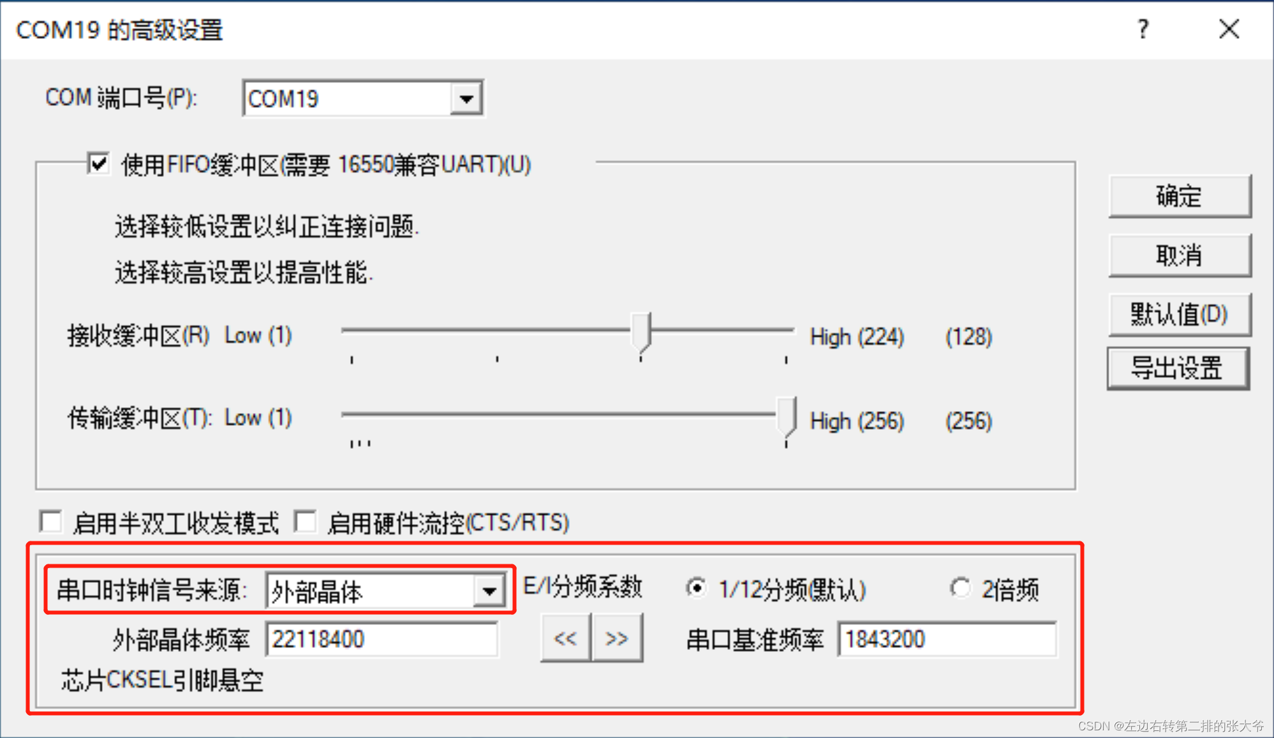Decrease E/I分频系数 with << button
Image resolution: width=1274 pixels, height=738 pixels.
click(x=565, y=636)
